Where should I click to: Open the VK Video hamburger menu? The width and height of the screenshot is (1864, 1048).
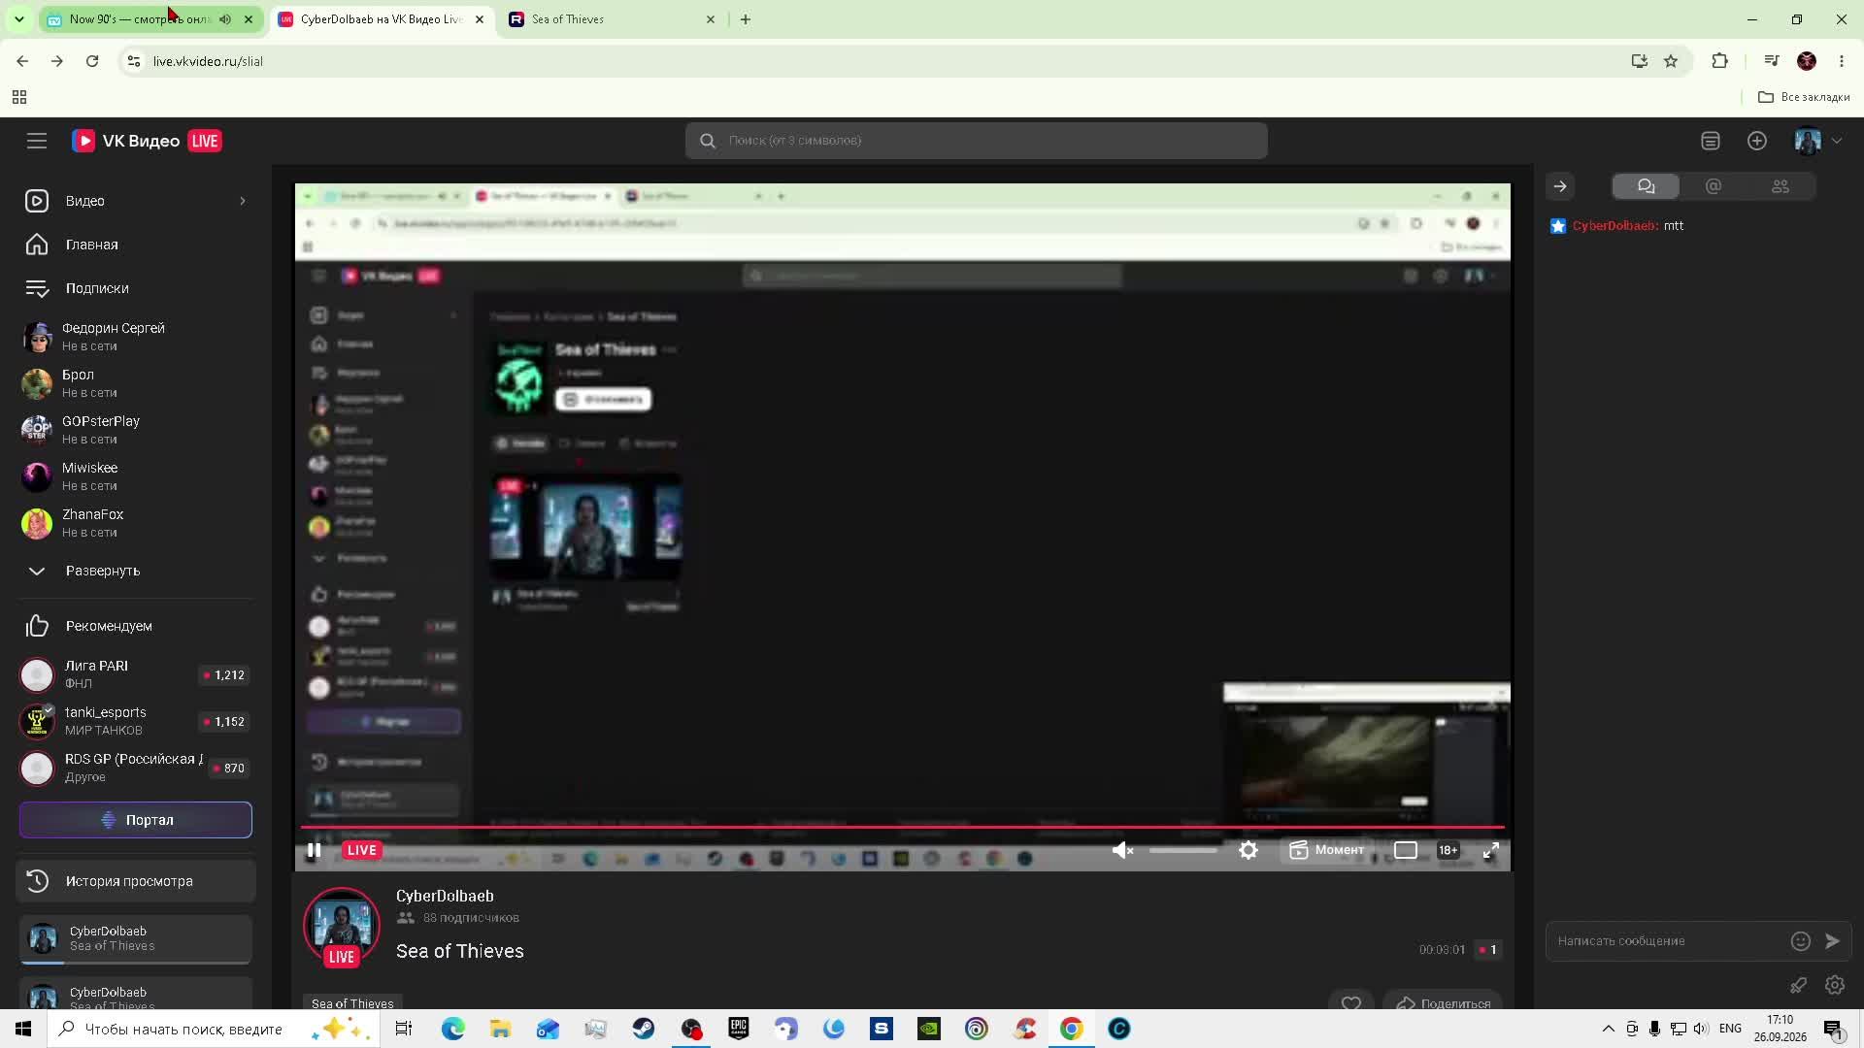pyautogui.click(x=37, y=141)
